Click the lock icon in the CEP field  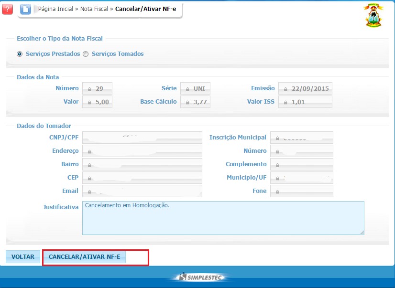pos(89,178)
